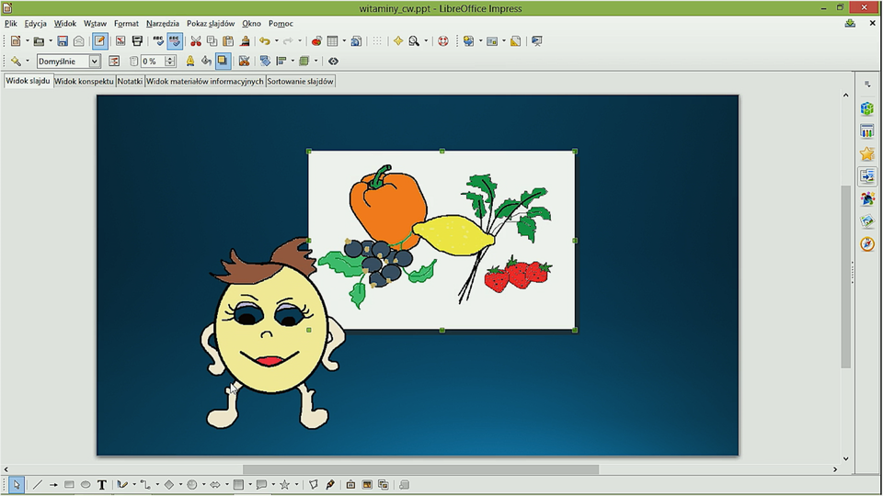Open the Pokaz slajdów menu

coord(210,23)
